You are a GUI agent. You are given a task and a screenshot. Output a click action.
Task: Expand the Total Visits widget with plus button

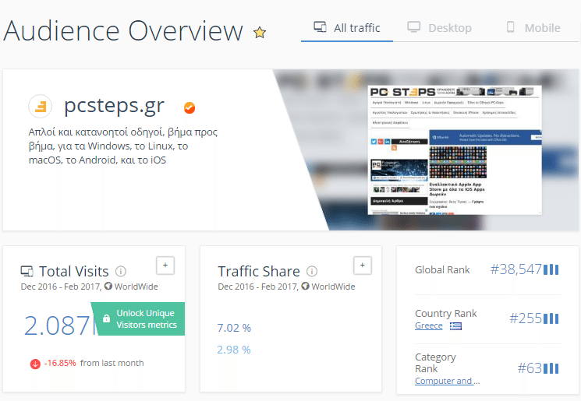(x=164, y=266)
